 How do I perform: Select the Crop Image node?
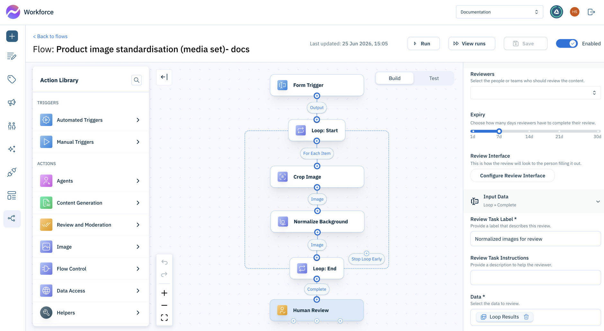317,177
